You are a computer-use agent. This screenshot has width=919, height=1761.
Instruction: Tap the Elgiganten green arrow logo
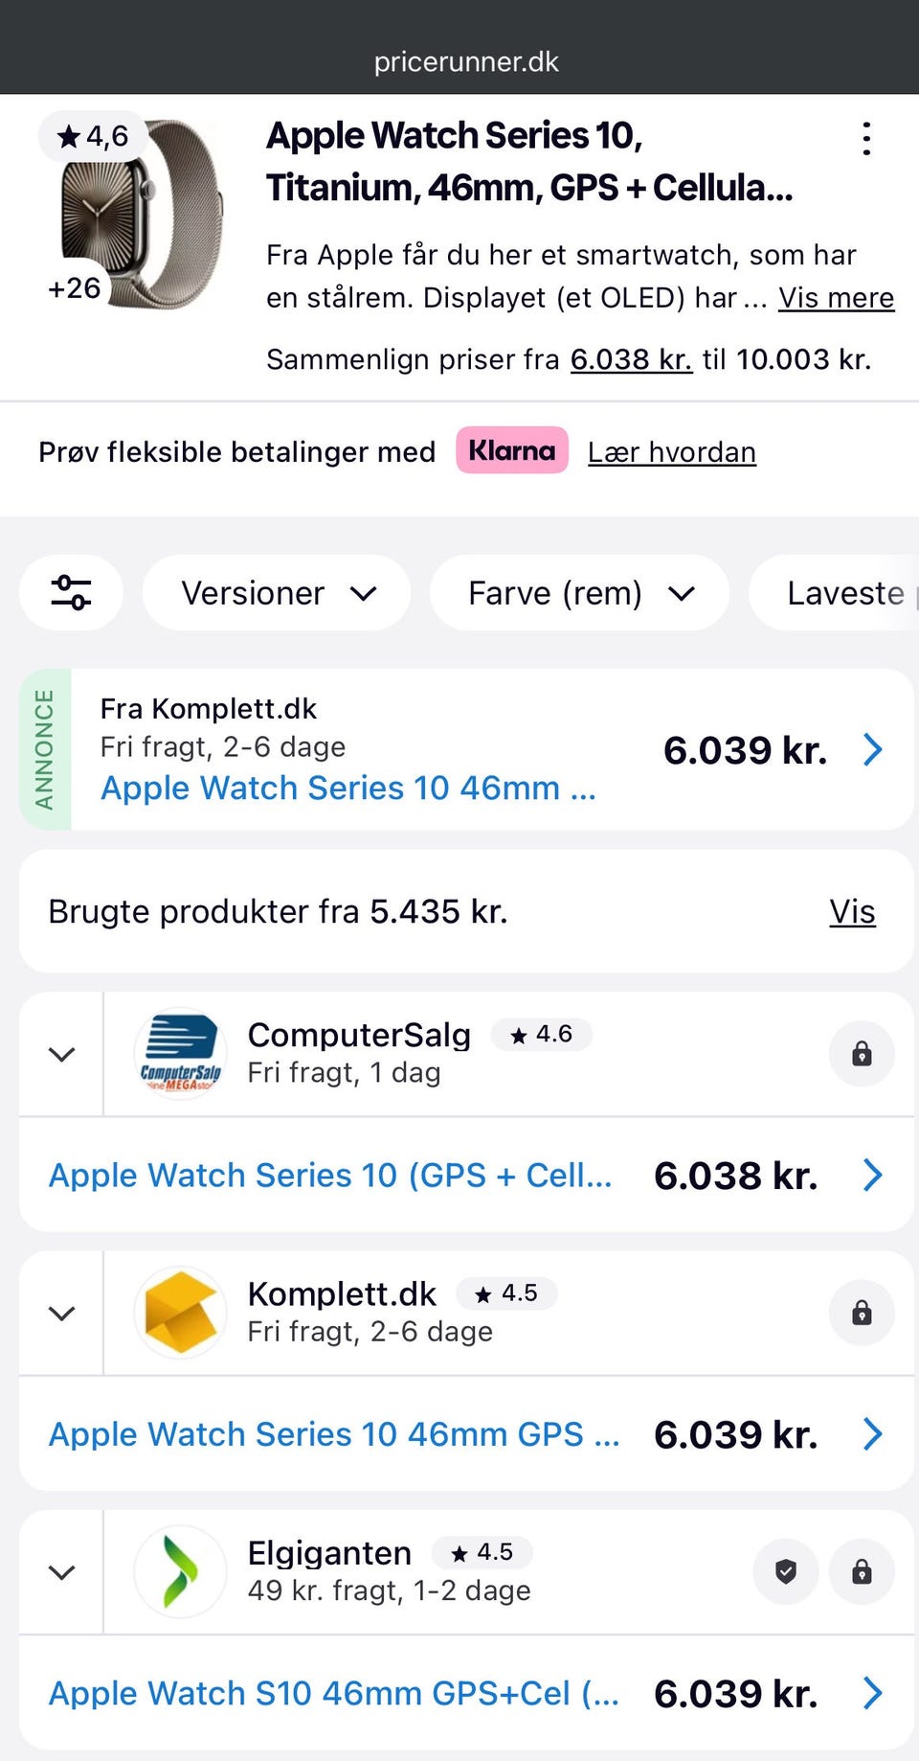[180, 1571]
